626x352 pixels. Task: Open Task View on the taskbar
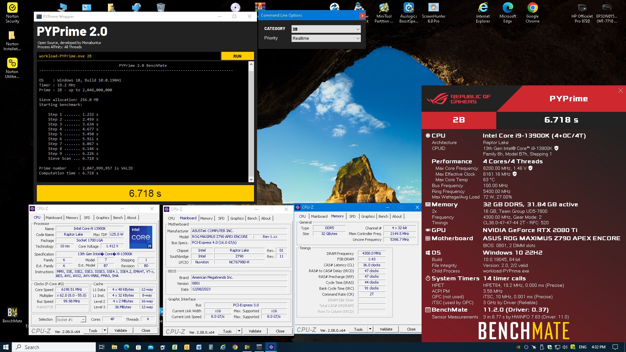102,347
